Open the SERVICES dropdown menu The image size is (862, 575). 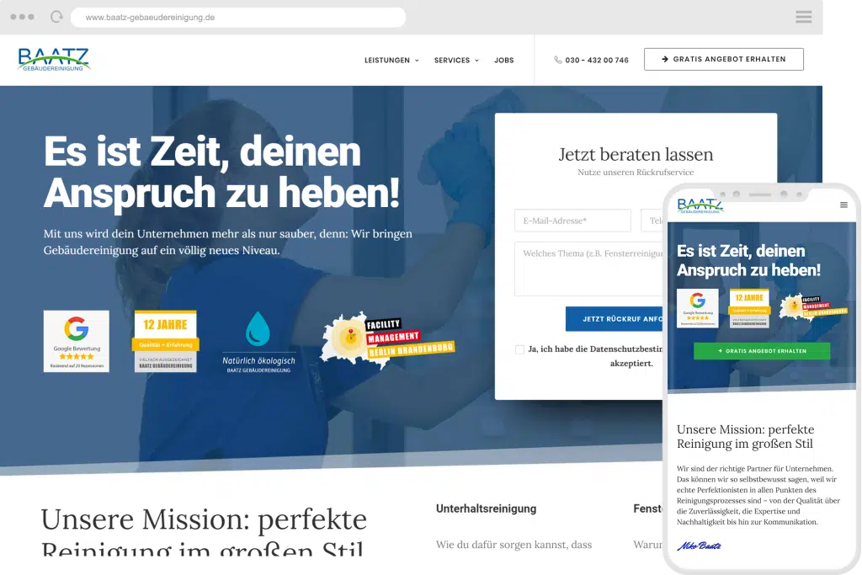[455, 60]
